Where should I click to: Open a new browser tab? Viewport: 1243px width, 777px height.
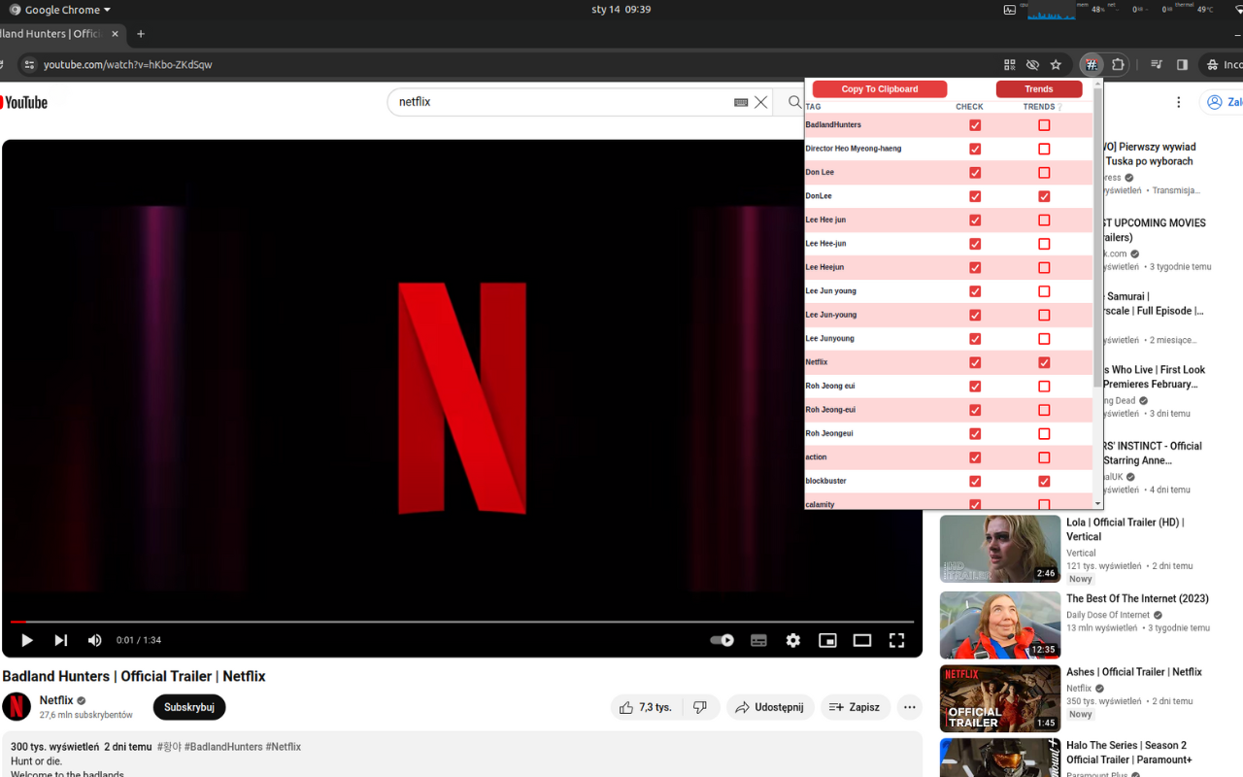tap(141, 34)
